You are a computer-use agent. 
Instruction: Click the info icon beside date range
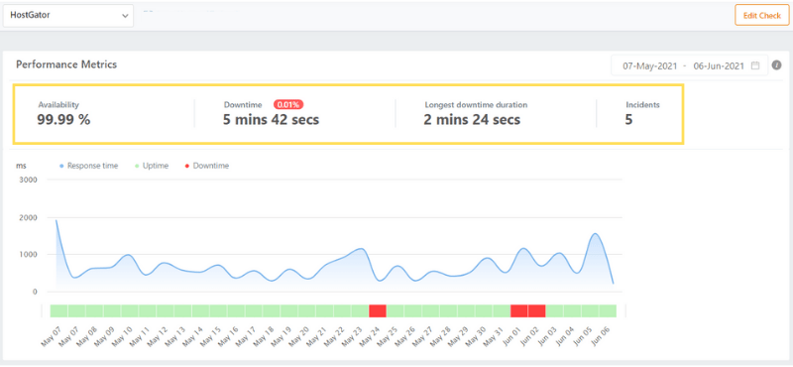pos(777,65)
